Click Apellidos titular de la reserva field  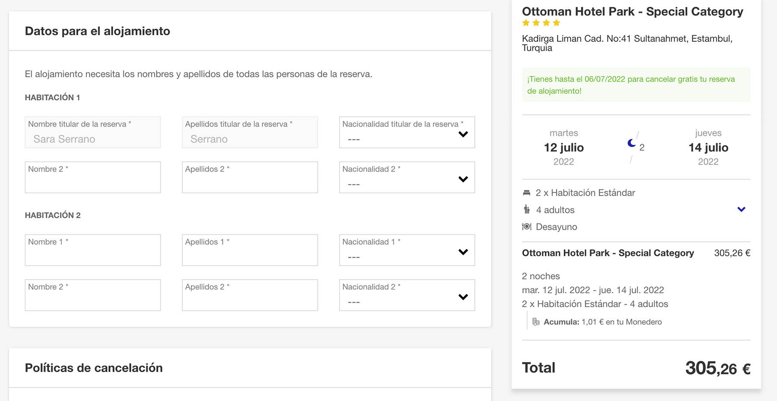click(x=250, y=132)
